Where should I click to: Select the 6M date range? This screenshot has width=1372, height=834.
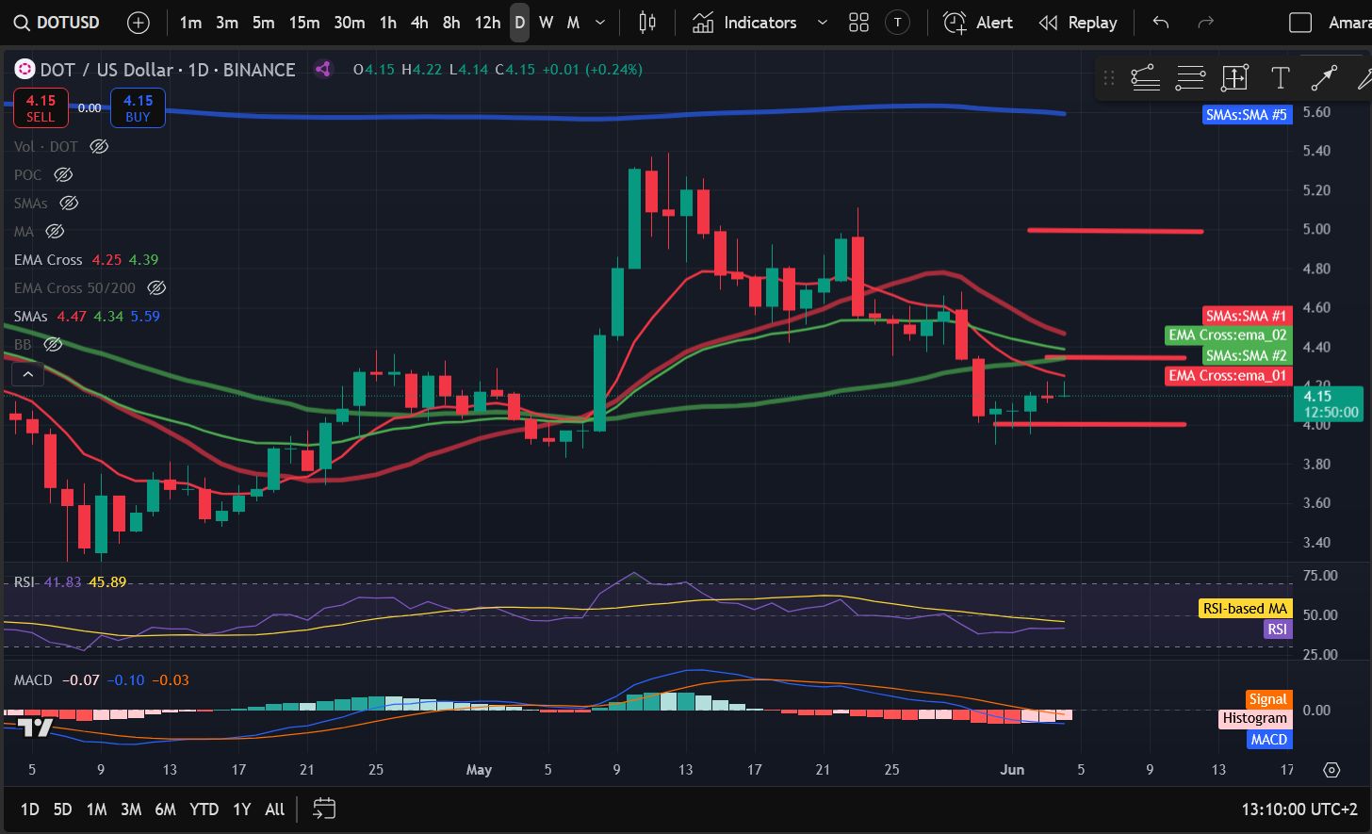(x=165, y=809)
